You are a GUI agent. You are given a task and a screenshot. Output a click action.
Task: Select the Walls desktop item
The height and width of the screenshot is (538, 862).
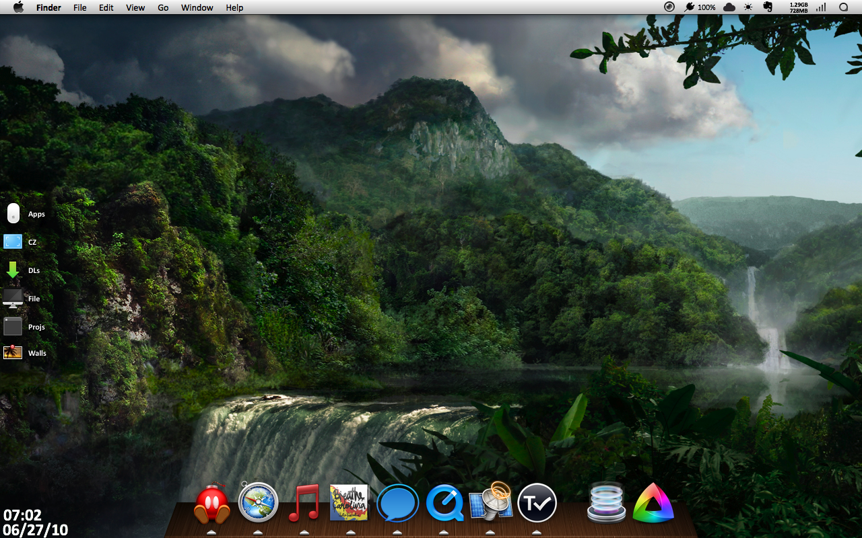point(25,352)
